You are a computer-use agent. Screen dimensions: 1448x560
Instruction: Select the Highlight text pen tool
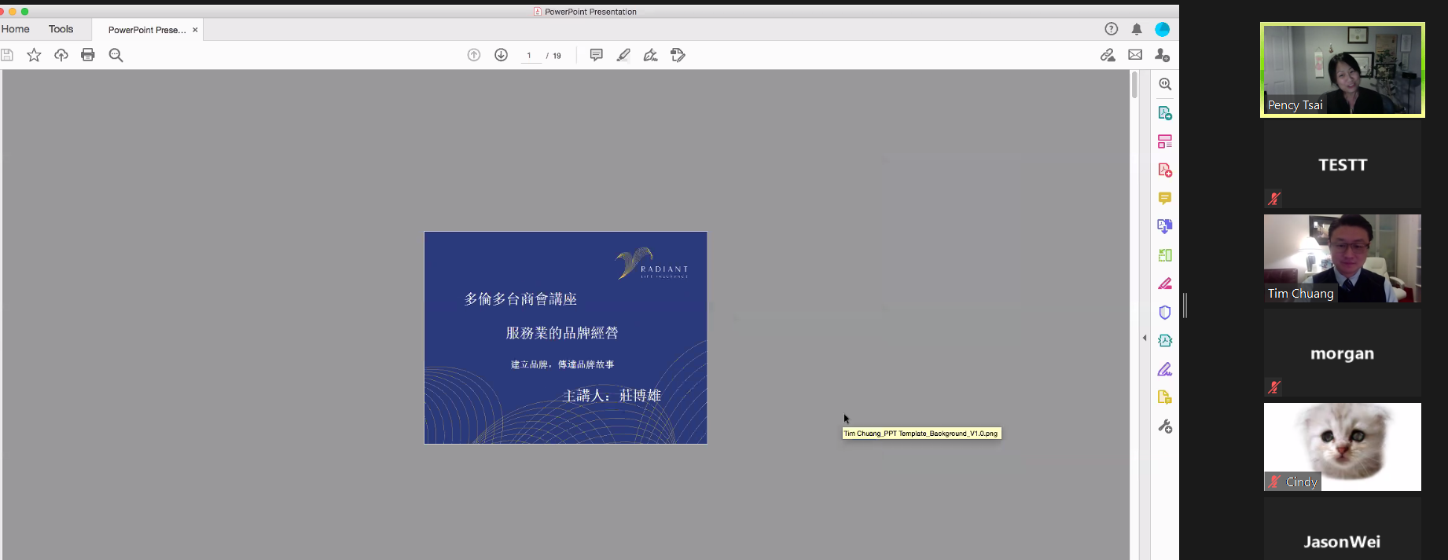623,55
